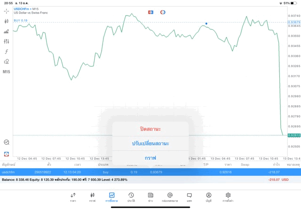Tap the red new order icon in sidebar
Viewport: 301px width, 210px height.
(x=6, y=154)
